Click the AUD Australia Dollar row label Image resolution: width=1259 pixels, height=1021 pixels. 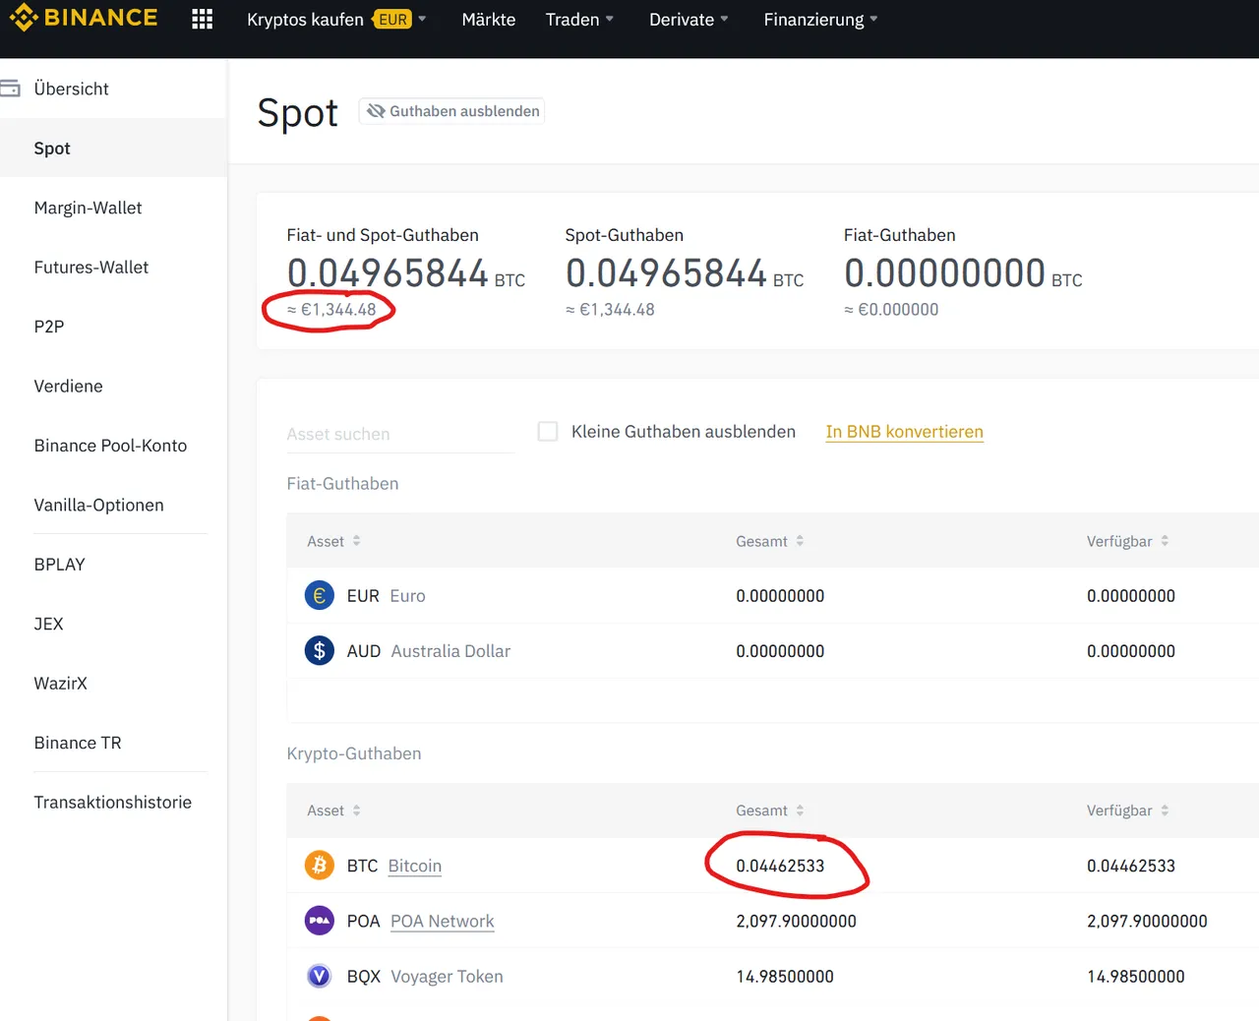[x=428, y=650]
